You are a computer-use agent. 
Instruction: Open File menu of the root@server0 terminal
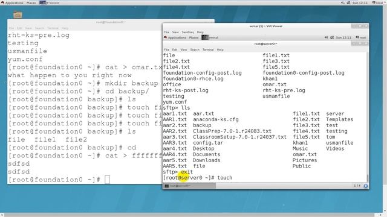pos(167,49)
